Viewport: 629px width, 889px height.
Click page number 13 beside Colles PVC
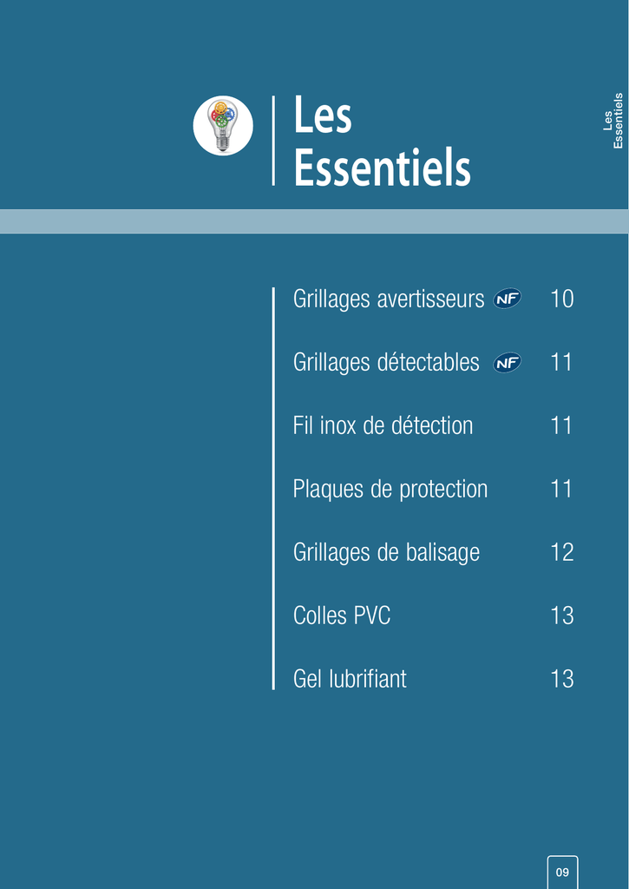click(x=561, y=616)
